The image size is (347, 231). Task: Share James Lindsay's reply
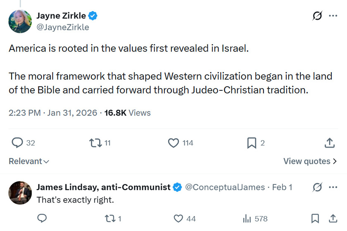tap(333, 218)
